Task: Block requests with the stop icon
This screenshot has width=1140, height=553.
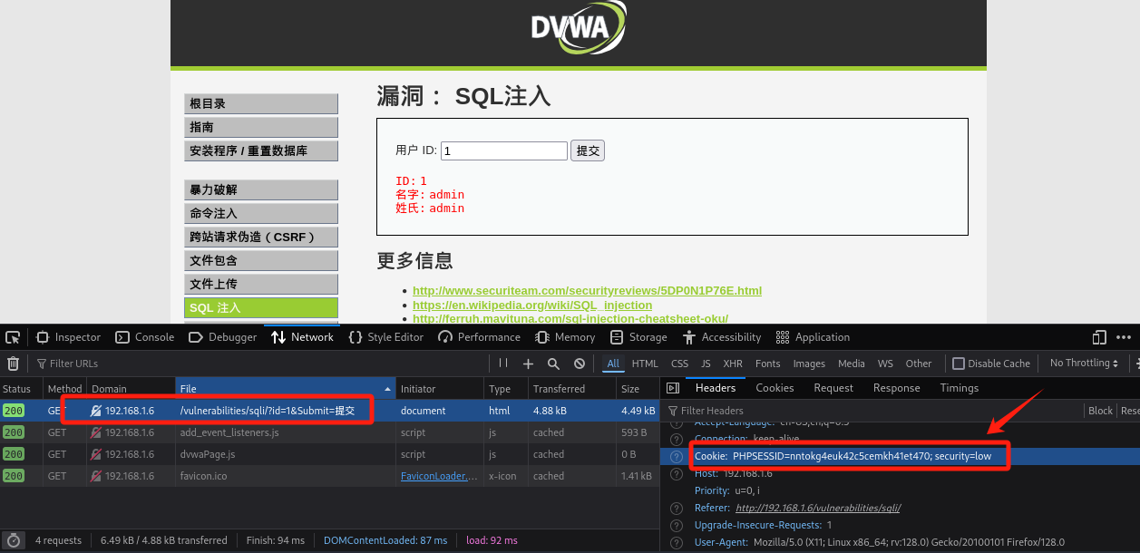Action: click(579, 363)
